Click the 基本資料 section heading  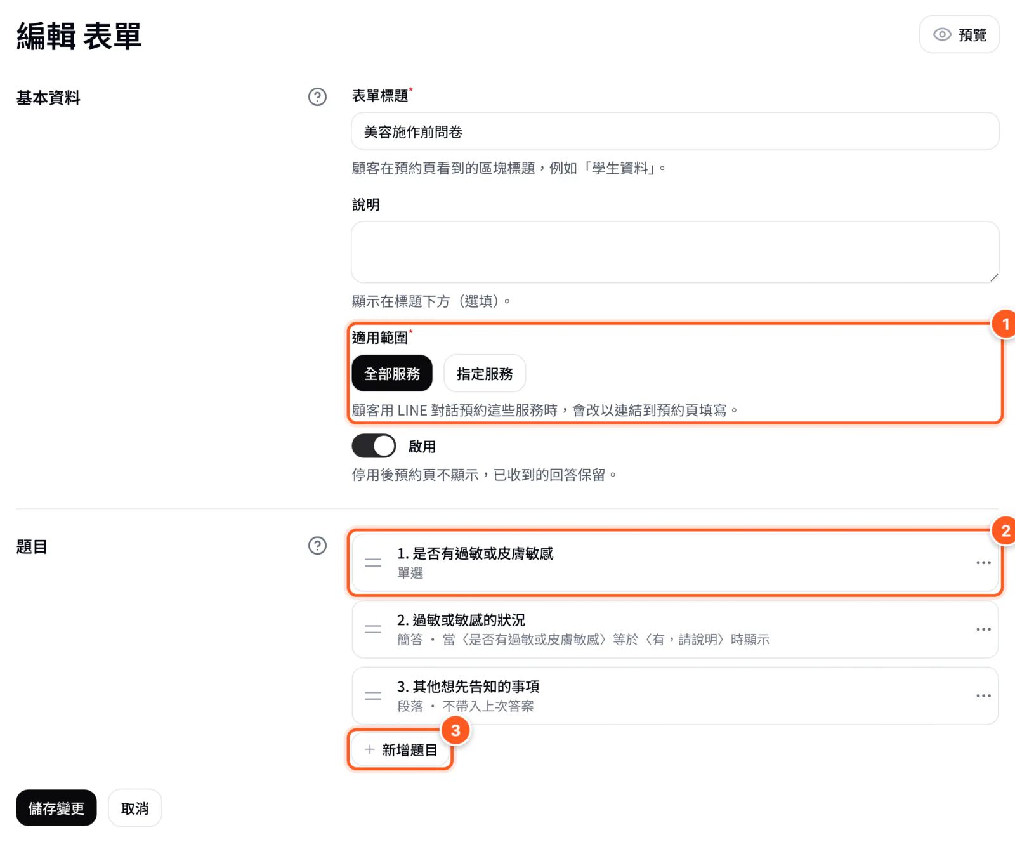coord(48,98)
